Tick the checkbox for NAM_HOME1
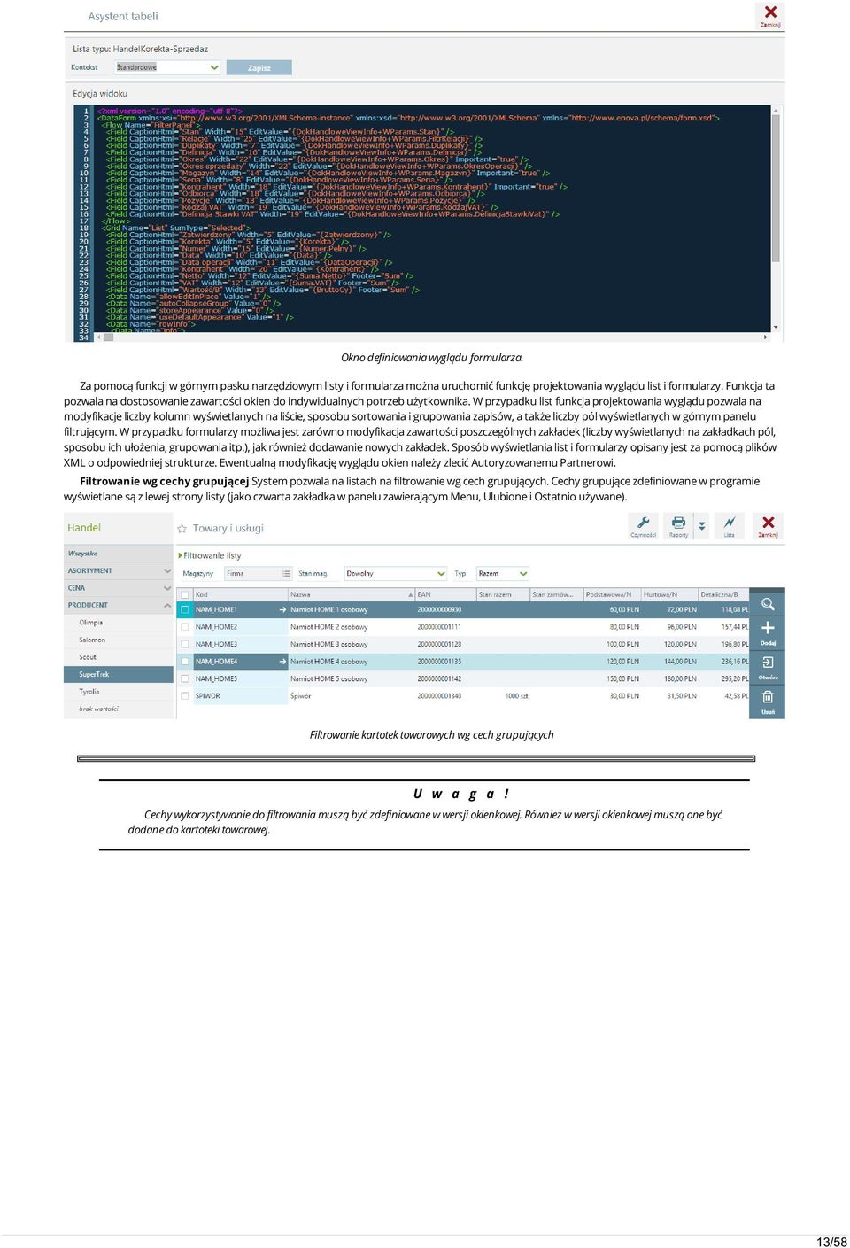This screenshot has width=850, height=1248. (185, 609)
